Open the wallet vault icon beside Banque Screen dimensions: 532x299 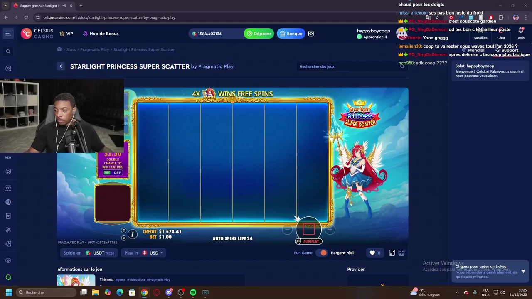pyautogui.click(x=311, y=34)
